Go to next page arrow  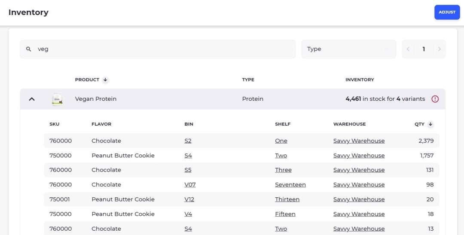coord(439,49)
